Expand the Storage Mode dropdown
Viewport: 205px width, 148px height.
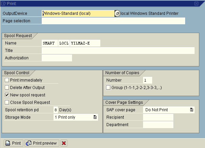[x=95, y=117]
